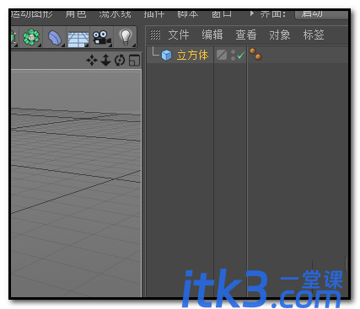360x309 pixels.
Task: Open the 角色 main menu
Action: coord(76,13)
